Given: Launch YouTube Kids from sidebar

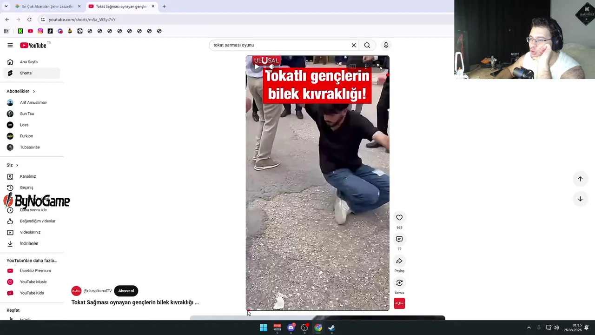Looking at the screenshot, I should coord(32,293).
